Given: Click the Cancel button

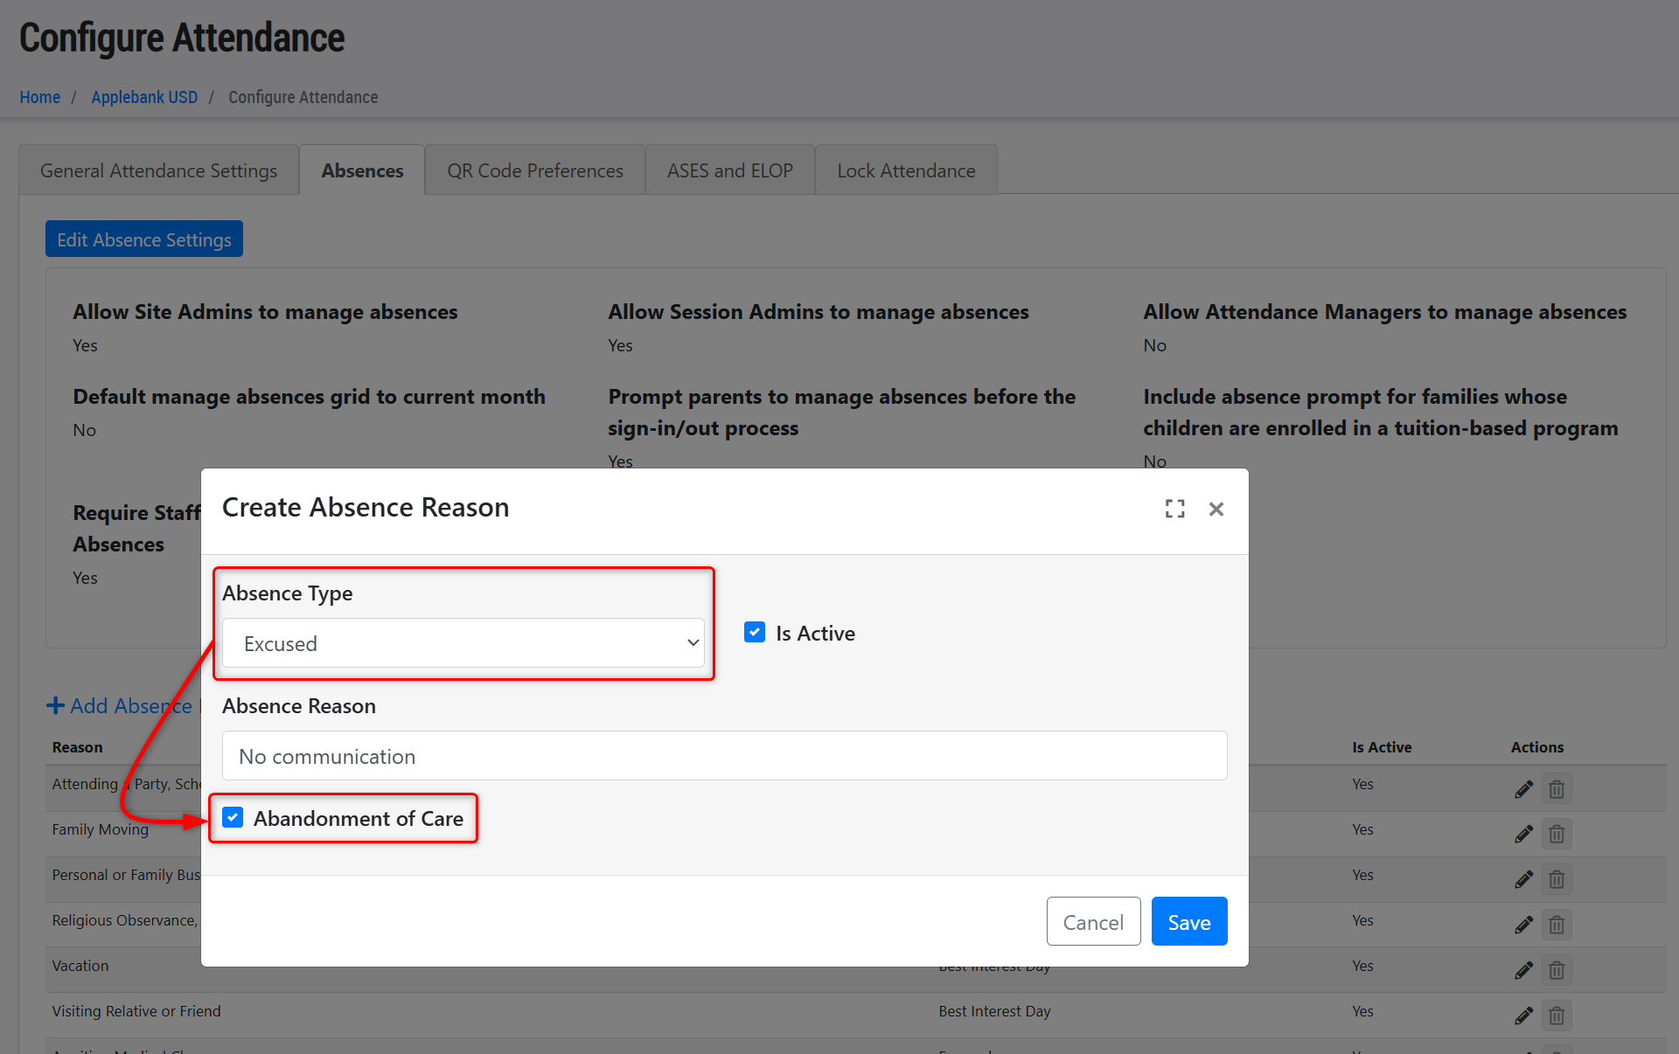Looking at the screenshot, I should coord(1092,922).
